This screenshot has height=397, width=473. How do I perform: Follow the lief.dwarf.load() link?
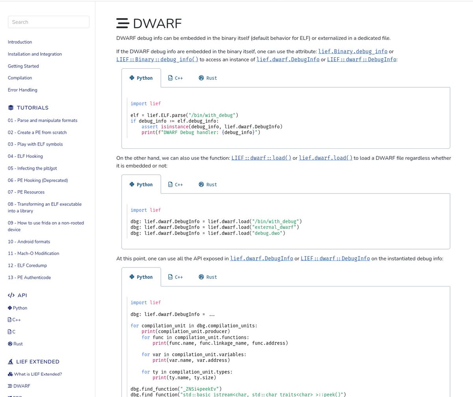click(326, 158)
